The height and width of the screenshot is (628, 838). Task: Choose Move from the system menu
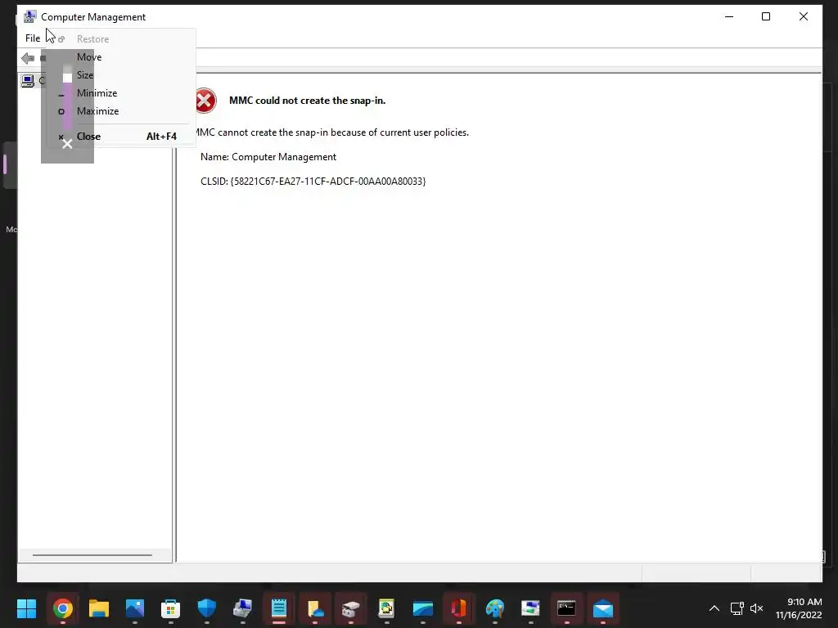pos(122,57)
